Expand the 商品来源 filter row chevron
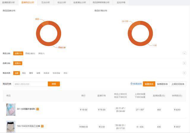190x133 pixels. click(x=184, y=73)
